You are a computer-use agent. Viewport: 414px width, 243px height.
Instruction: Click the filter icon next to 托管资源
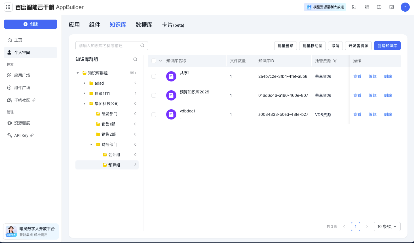(335, 61)
